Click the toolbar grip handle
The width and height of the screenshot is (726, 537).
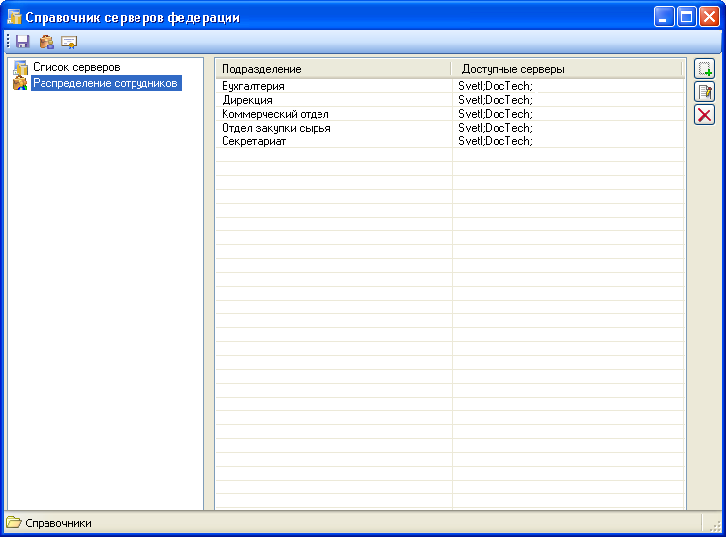(8, 42)
